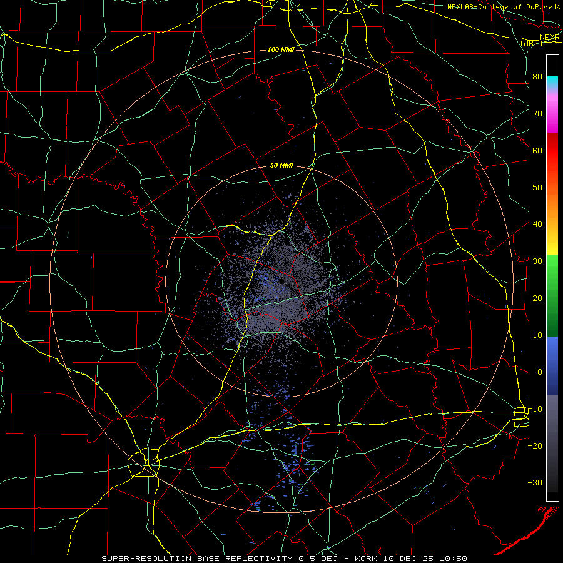Pick the red segment of the dBZ color bar
This screenshot has width=563, height=563.
pyautogui.click(x=552, y=151)
